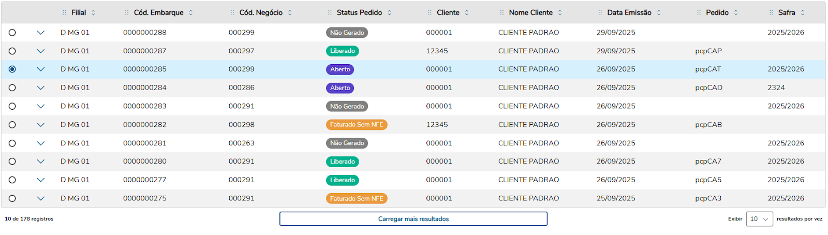
Task: Sort by Status Pedido column arrows
Action: [390, 13]
